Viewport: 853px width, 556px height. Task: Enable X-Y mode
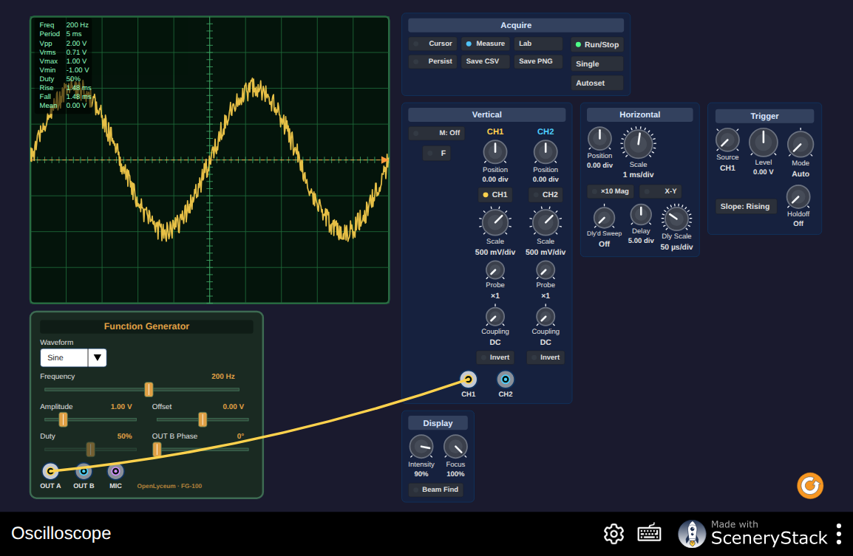660,191
